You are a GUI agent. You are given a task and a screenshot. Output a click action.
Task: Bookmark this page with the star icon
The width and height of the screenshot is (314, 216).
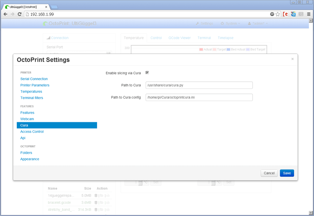pyautogui.click(x=278, y=14)
